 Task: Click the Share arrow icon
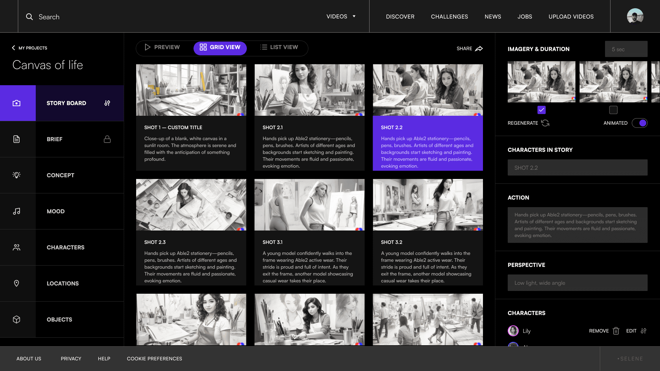(x=479, y=48)
